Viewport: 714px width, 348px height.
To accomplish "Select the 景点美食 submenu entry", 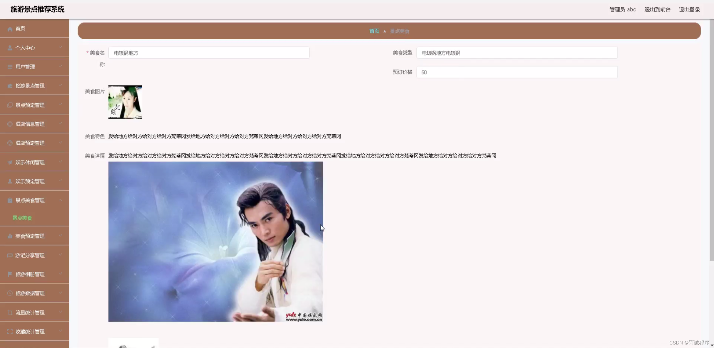I will 22,218.
